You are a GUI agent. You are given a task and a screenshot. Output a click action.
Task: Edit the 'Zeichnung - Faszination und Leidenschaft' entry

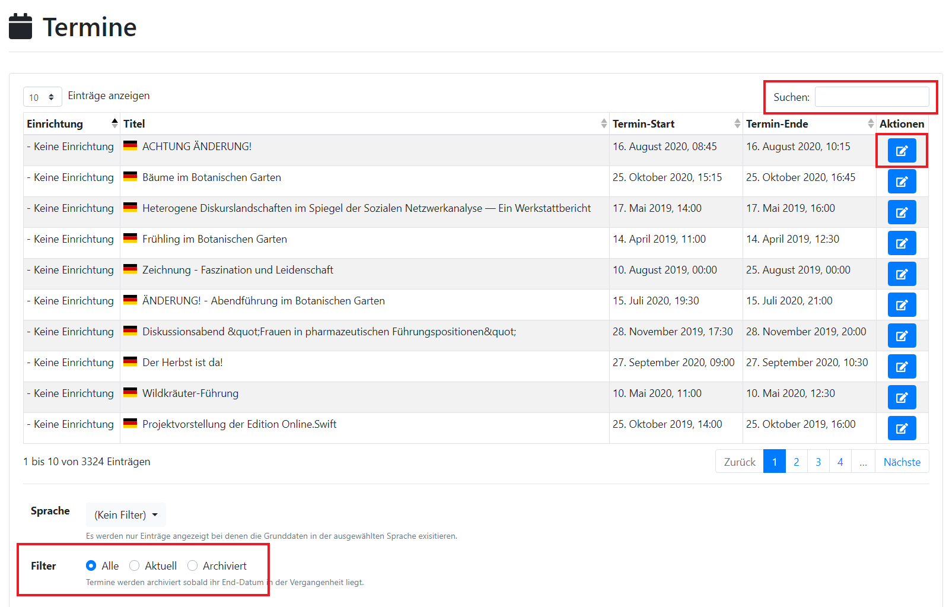pyautogui.click(x=902, y=274)
